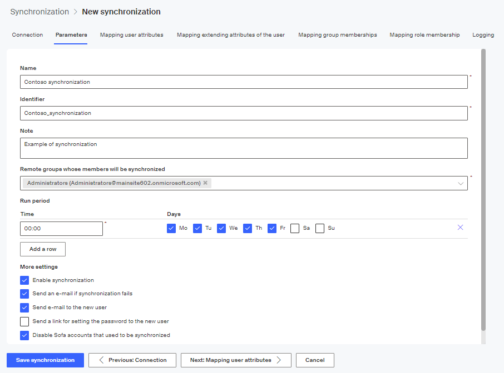Disable the Enable synchronization option
Screen dimensions: 504x373
click(x=24, y=280)
